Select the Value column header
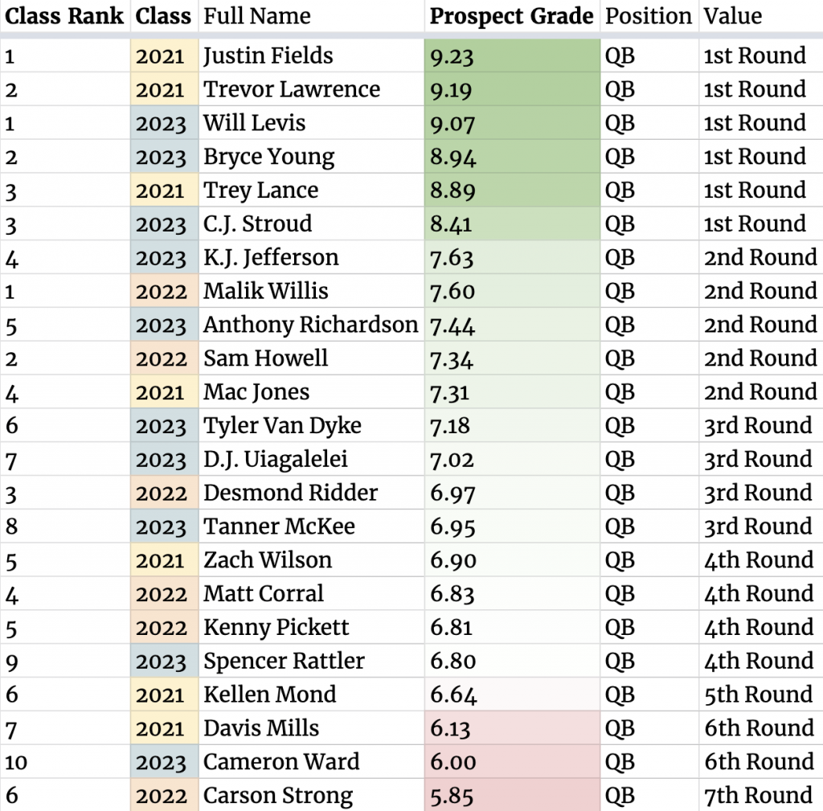 (733, 16)
